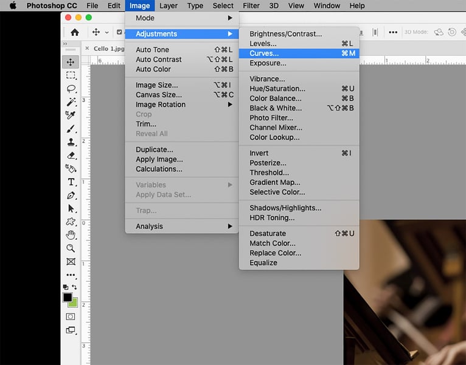Open the Filter menu
The height and width of the screenshot is (365, 466).
pyautogui.click(x=251, y=5)
